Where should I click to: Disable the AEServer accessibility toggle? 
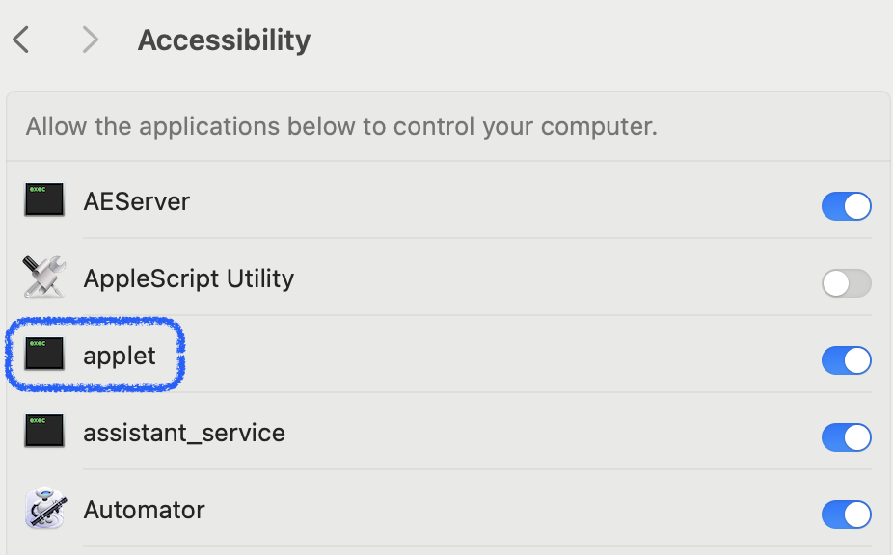pyautogui.click(x=847, y=206)
